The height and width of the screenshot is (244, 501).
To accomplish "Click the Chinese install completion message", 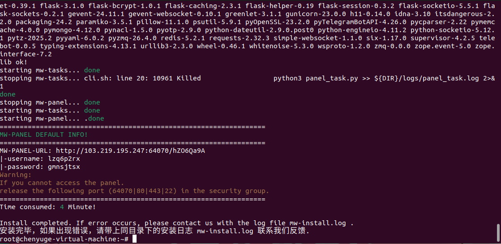I will tap(154, 231).
